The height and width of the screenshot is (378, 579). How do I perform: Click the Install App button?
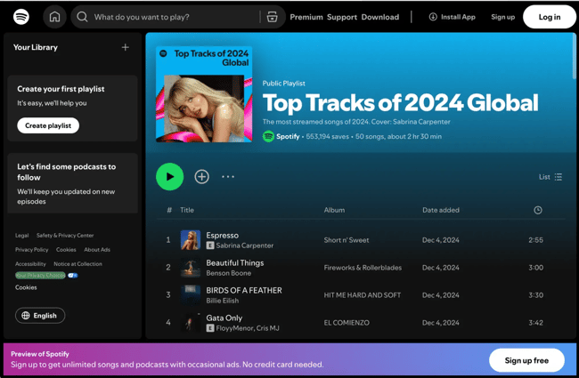(x=453, y=17)
